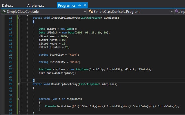Place cursor after closing brace on line 28

point(35,80)
